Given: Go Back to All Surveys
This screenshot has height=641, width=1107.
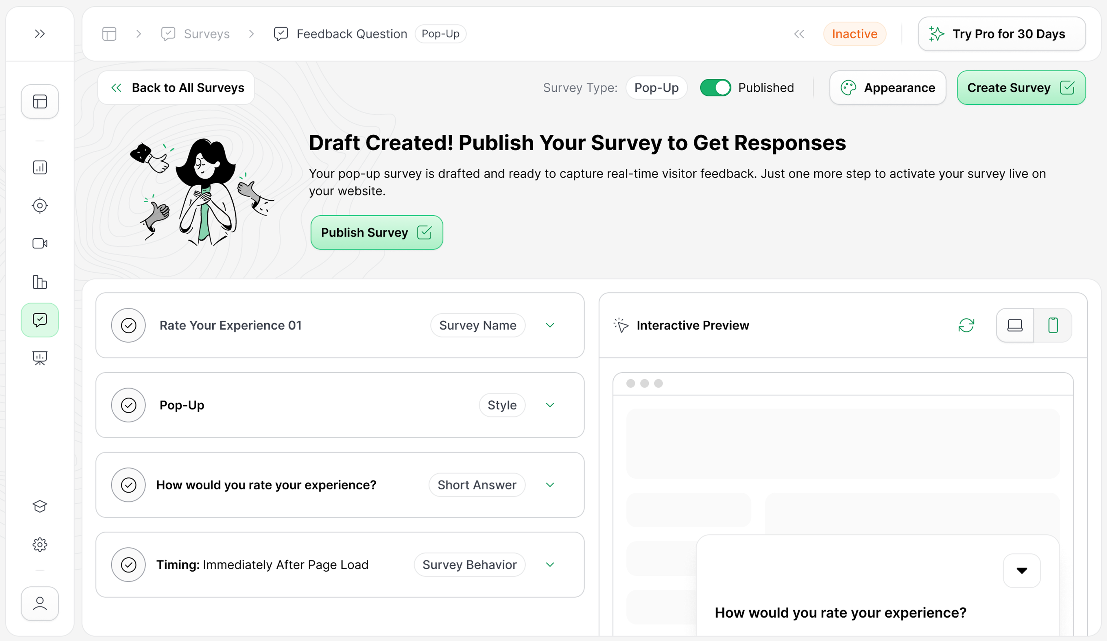Looking at the screenshot, I should point(176,88).
